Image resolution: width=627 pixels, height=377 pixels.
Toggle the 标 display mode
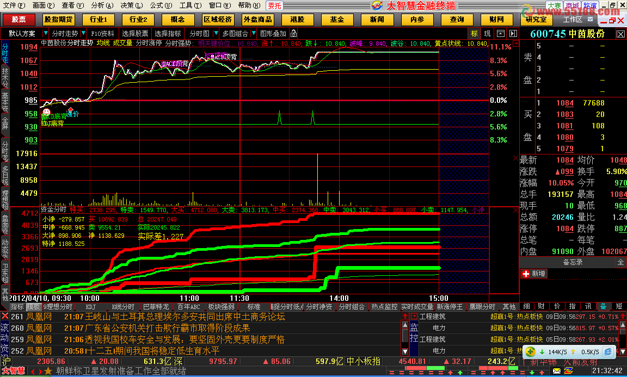point(474,34)
